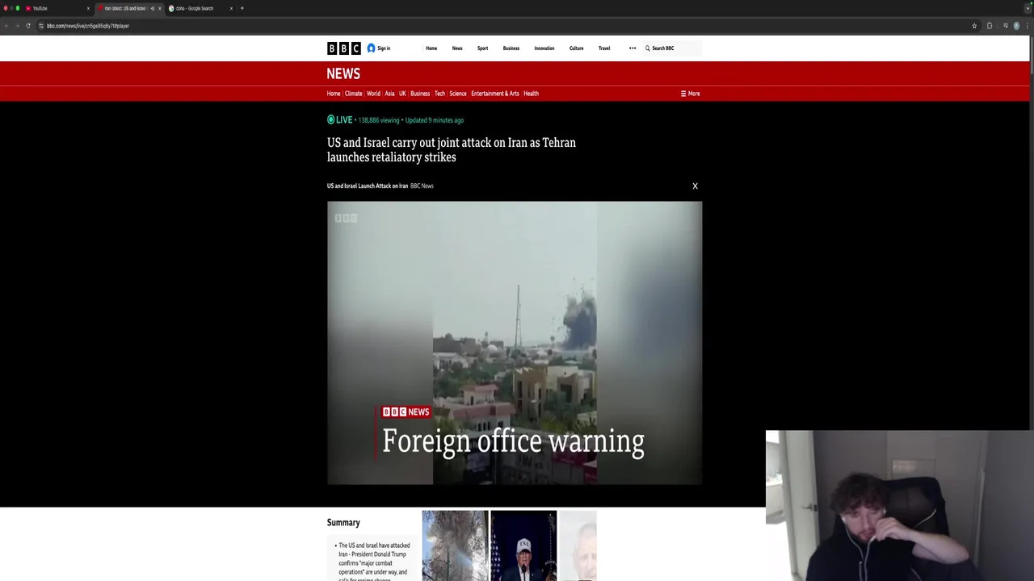Viewport: 1034px width, 581px height.
Task: Open the browser extensions puzzle icon
Action: 990,26
